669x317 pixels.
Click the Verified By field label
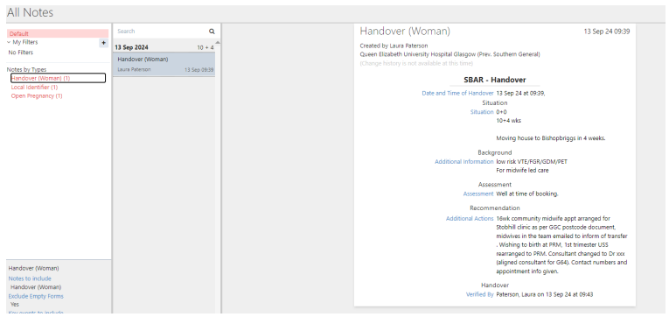coord(479,294)
